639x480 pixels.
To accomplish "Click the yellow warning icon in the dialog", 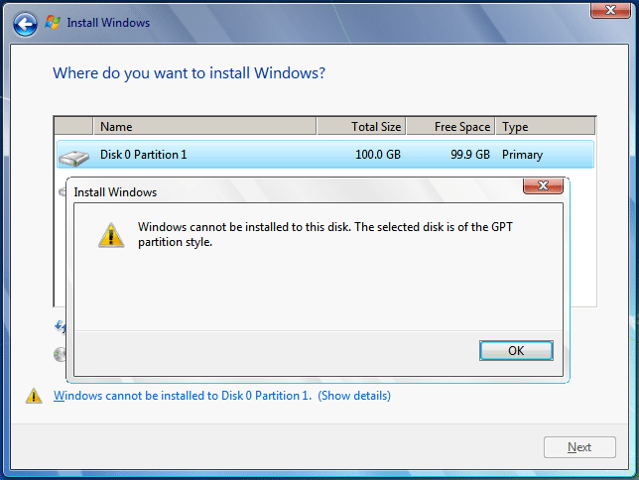I will point(111,235).
